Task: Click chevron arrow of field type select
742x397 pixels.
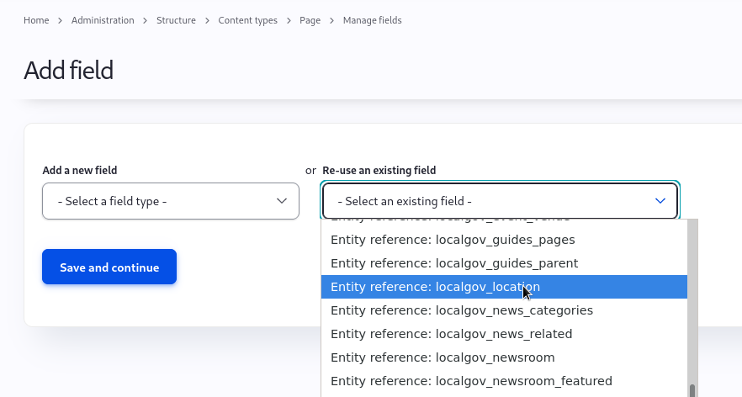Action: point(282,201)
